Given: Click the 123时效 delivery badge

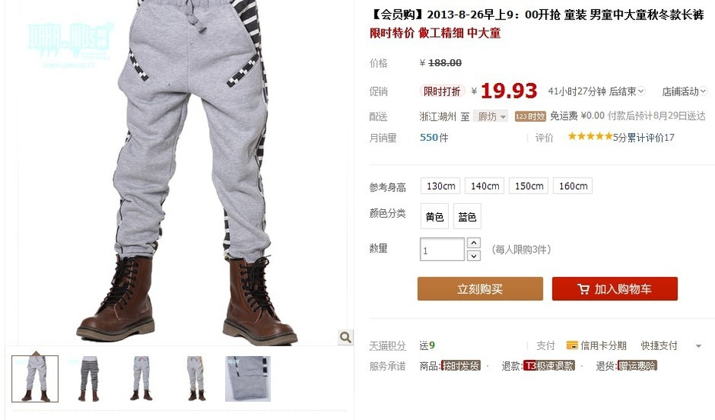Looking at the screenshot, I should [x=530, y=116].
